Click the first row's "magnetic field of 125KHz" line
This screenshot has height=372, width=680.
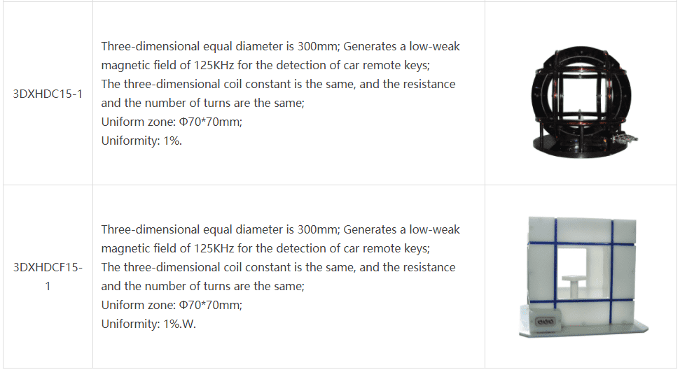point(265,66)
